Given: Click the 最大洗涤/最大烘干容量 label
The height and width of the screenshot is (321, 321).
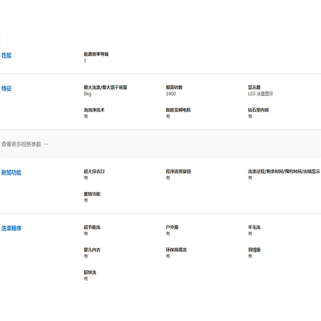Looking at the screenshot, I should pos(106,87).
